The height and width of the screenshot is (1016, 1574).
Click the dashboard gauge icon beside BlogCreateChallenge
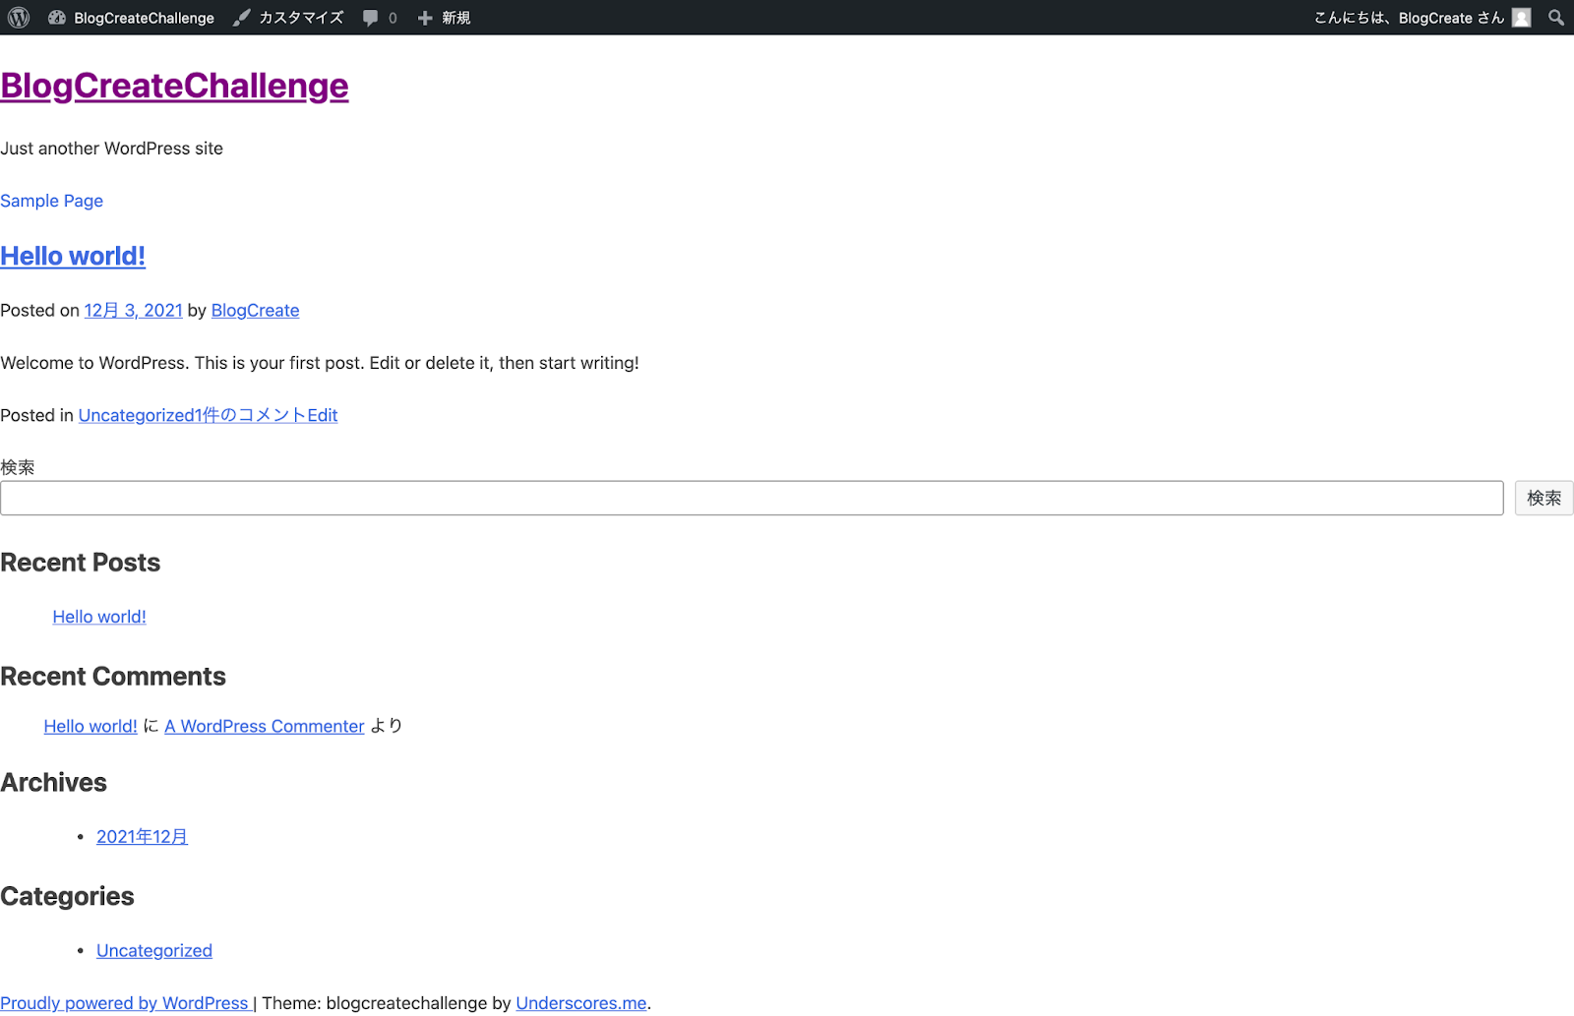point(57,18)
